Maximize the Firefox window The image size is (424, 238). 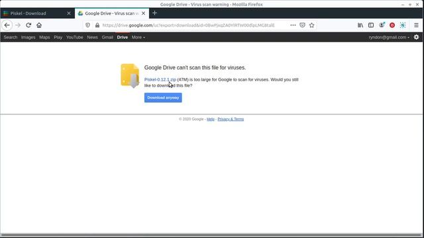[x=410, y=5]
